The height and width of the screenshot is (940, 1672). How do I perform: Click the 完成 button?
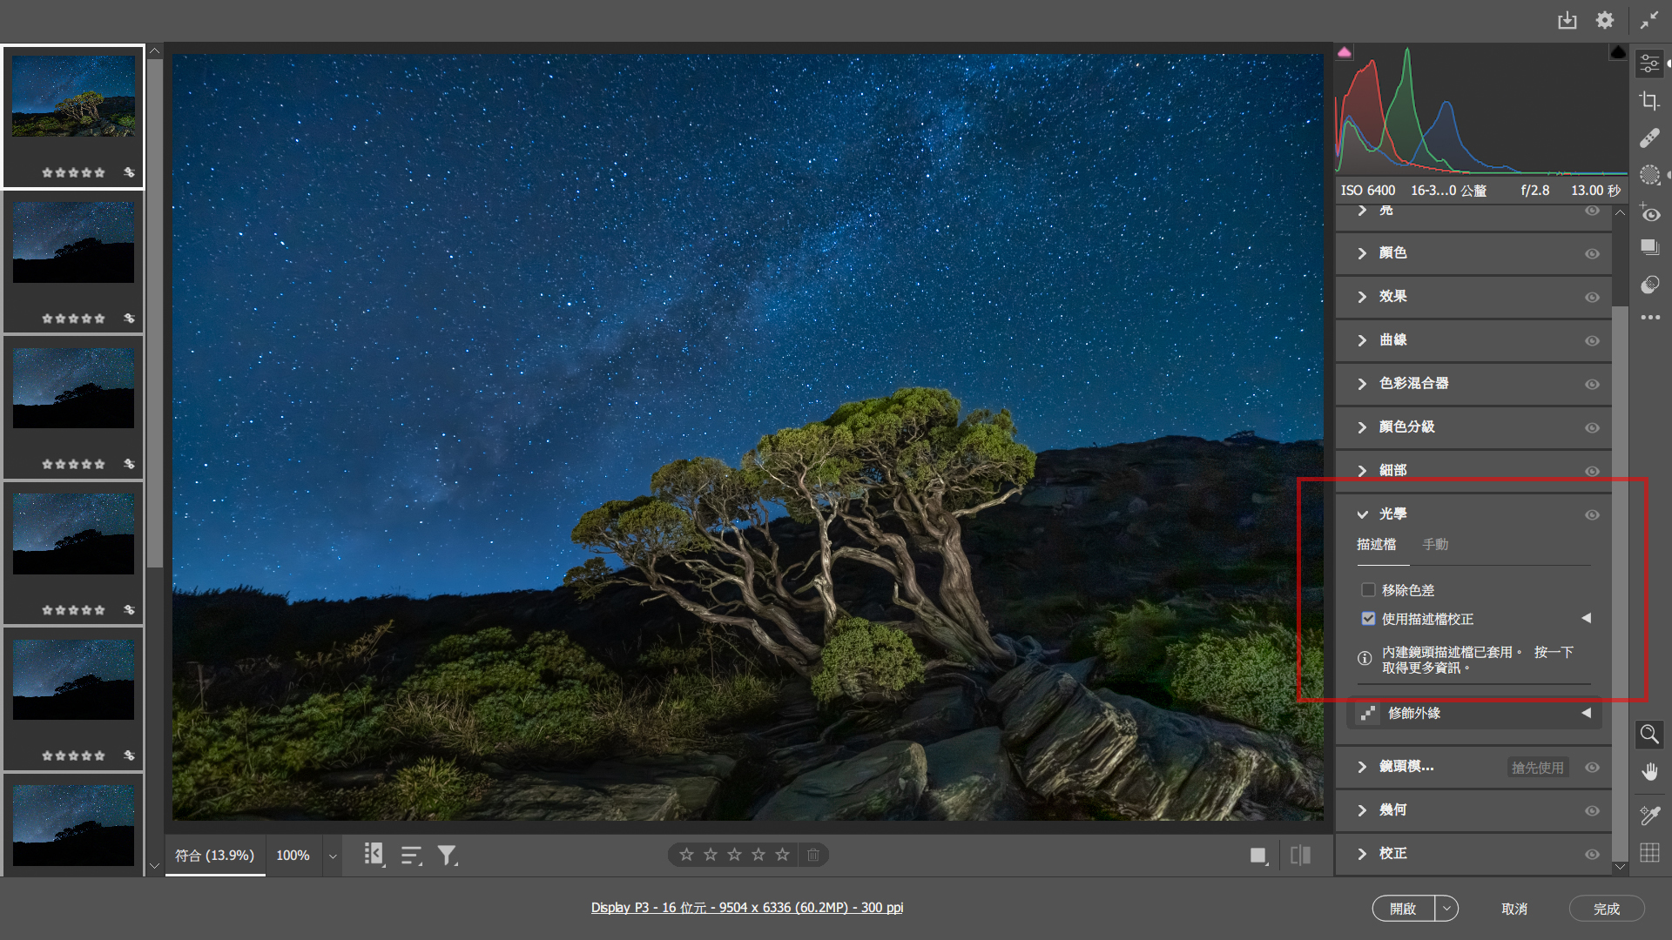tap(1606, 909)
